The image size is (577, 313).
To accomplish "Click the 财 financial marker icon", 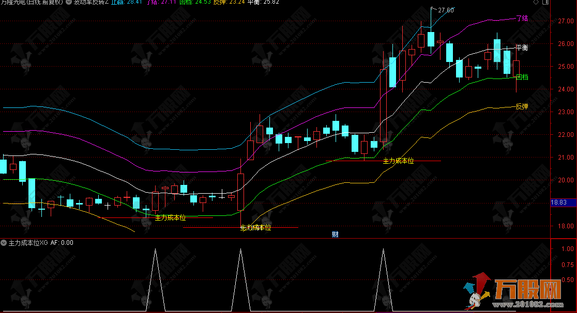I will [x=335, y=234].
